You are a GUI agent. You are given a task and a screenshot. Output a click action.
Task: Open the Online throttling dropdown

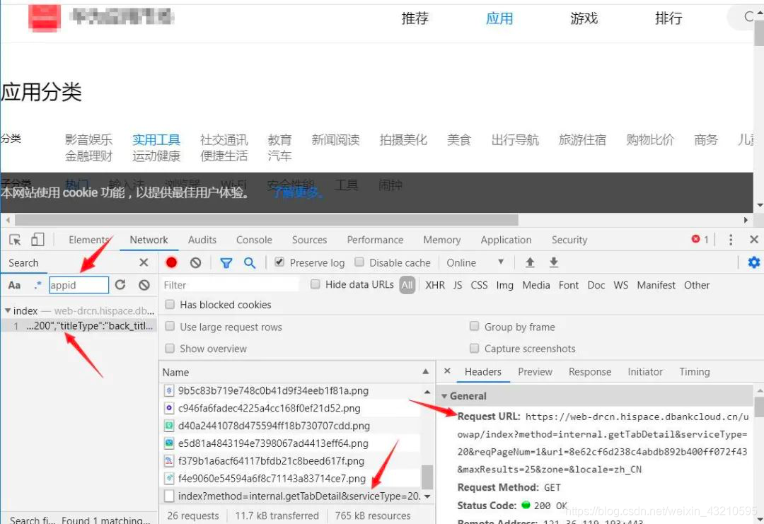pos(475,262)
